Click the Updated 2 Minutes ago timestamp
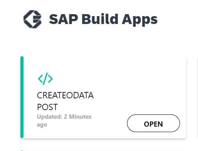198x151 pixels. tap(64, 121)
